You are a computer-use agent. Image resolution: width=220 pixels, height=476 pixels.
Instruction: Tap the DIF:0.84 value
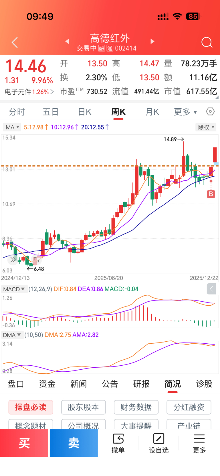(65, 289)
